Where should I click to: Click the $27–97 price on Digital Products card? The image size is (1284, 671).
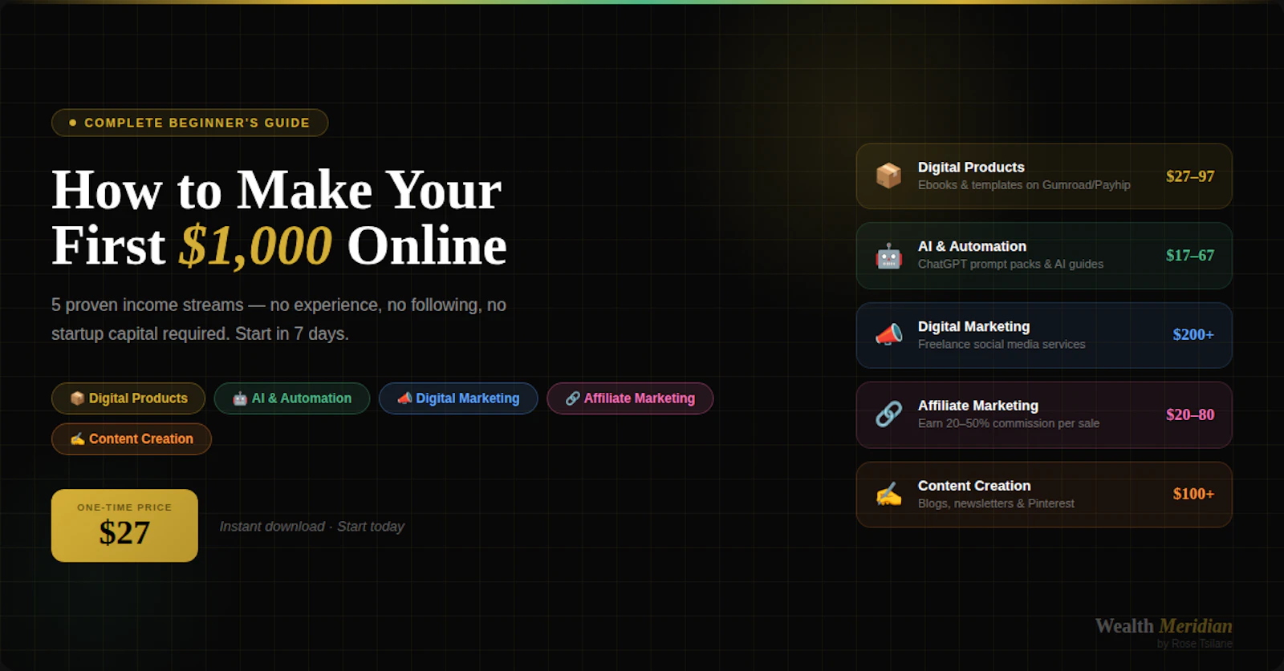pyautogui.click(x=1190, y=176)
